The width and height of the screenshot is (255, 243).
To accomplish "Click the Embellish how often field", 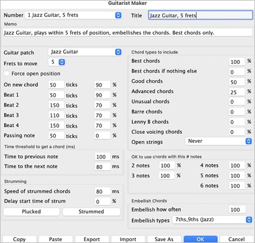I will click(237, 210).
